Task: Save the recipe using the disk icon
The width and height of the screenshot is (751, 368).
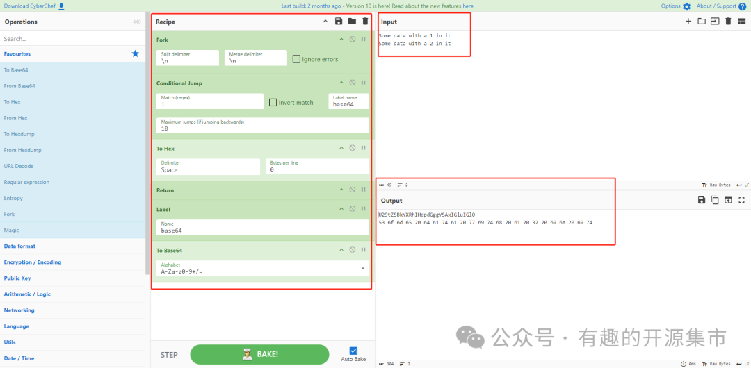Action: pos(339,22)
